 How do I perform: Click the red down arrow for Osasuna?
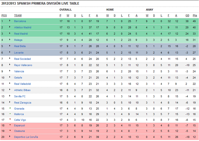click(x=10, y=130)
